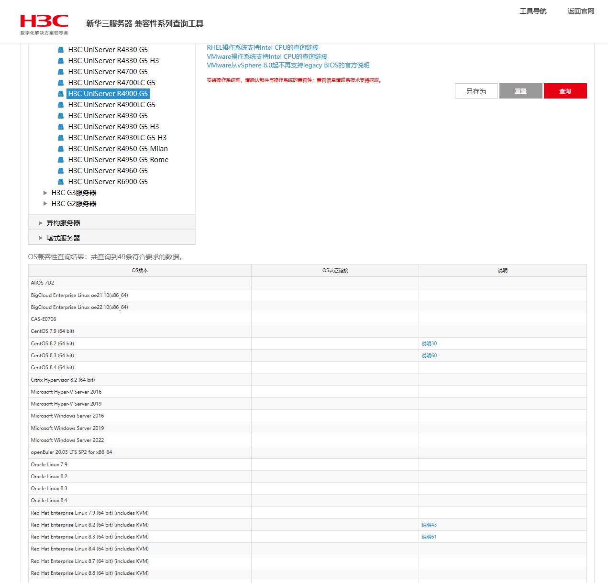Select H3C UniServer R4900LC G5 tree item
608x583 pixels.
pyautogui.click(x=112, y=105)
